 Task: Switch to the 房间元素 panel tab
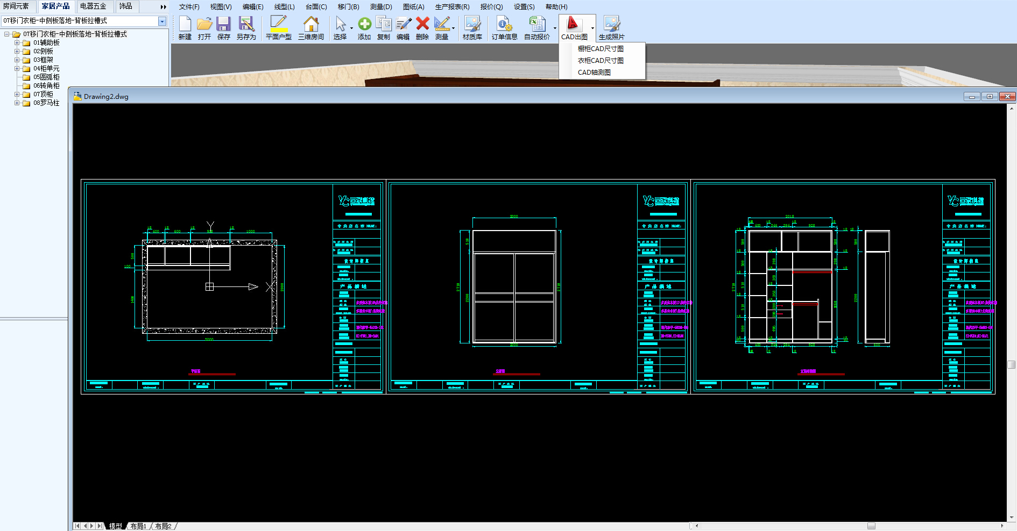click(16, 6)
